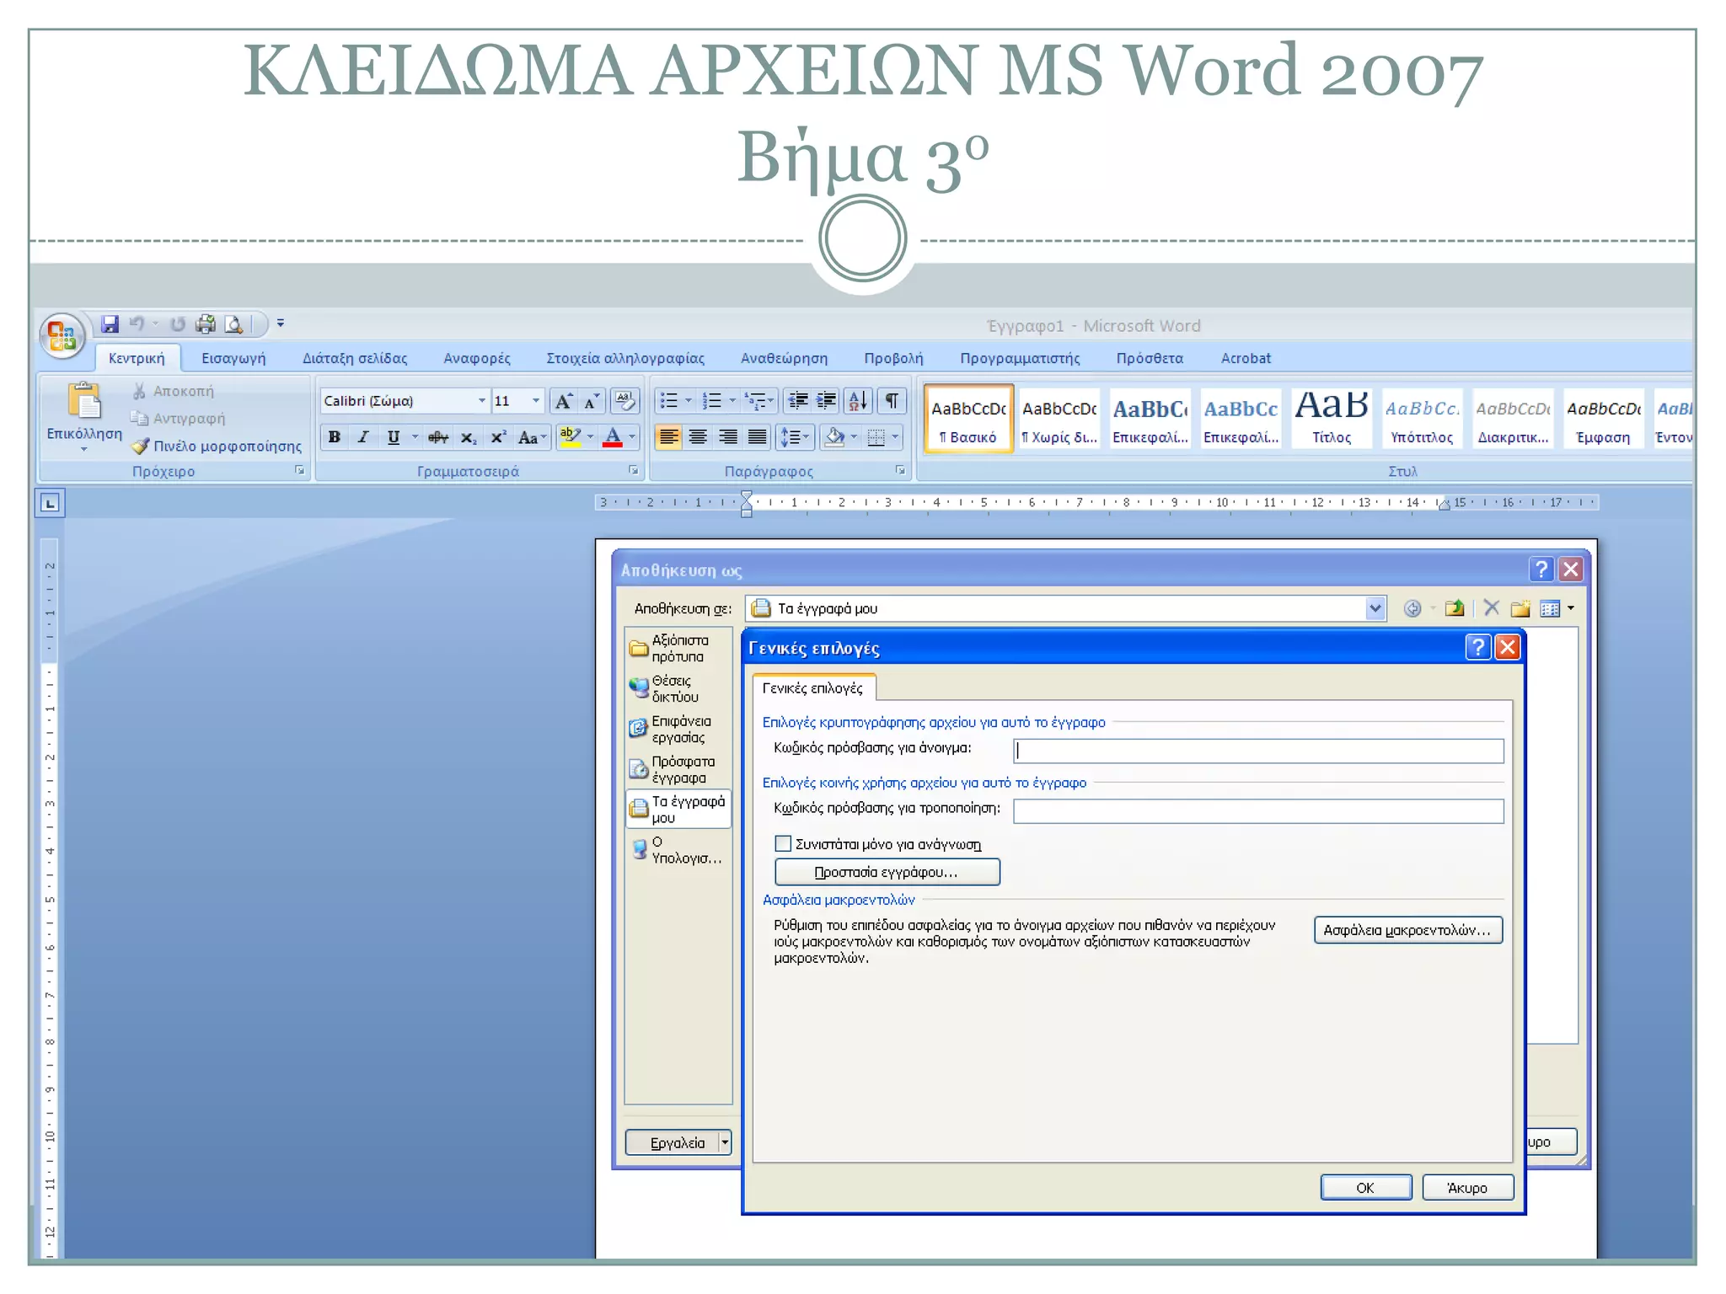
Task: Click the ruler tab selector button
Action: (51, 503)
